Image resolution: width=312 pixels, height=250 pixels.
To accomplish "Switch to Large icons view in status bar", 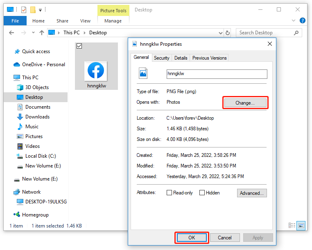I will click(x=301, y=225).
